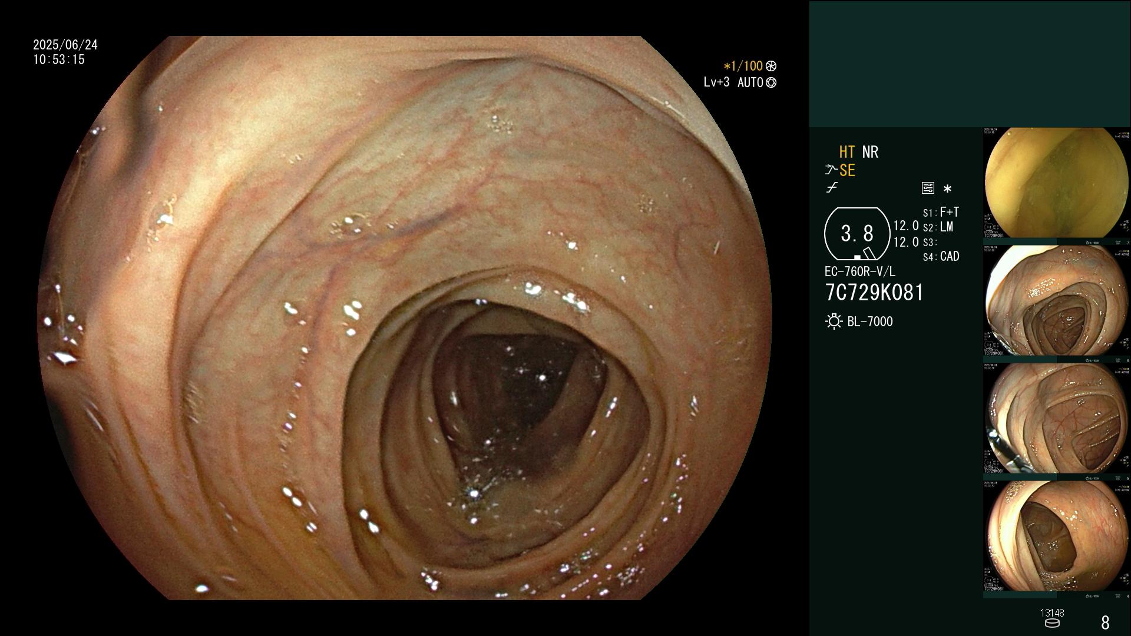Click the iris icon next to AUTO
Image resolution: width=1131 pixels, height=636 pixels.
771,82
